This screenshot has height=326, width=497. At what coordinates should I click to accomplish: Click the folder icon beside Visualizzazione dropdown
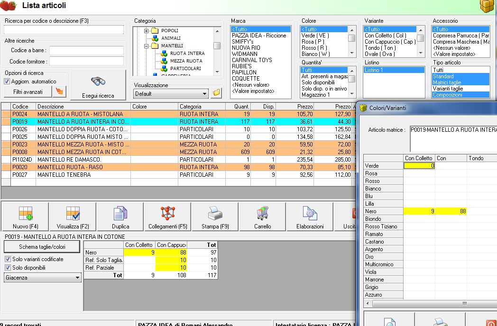(217, 93)
